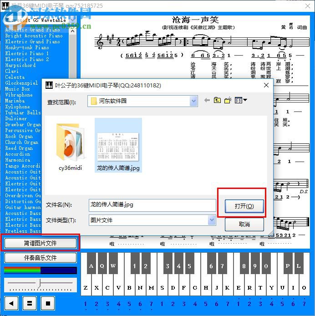Play the black piano key labeled 1
Screen dimensions: 315x316
click(135, 263)
